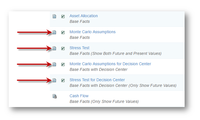
Task: Click the Monte Carlo Assumptions Base Facts report icon
Action: click(54, 32)
